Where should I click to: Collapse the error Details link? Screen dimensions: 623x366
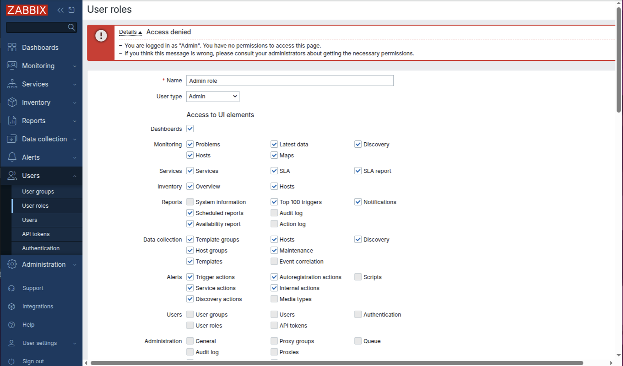pyautogui.click(x=130, y=32)
